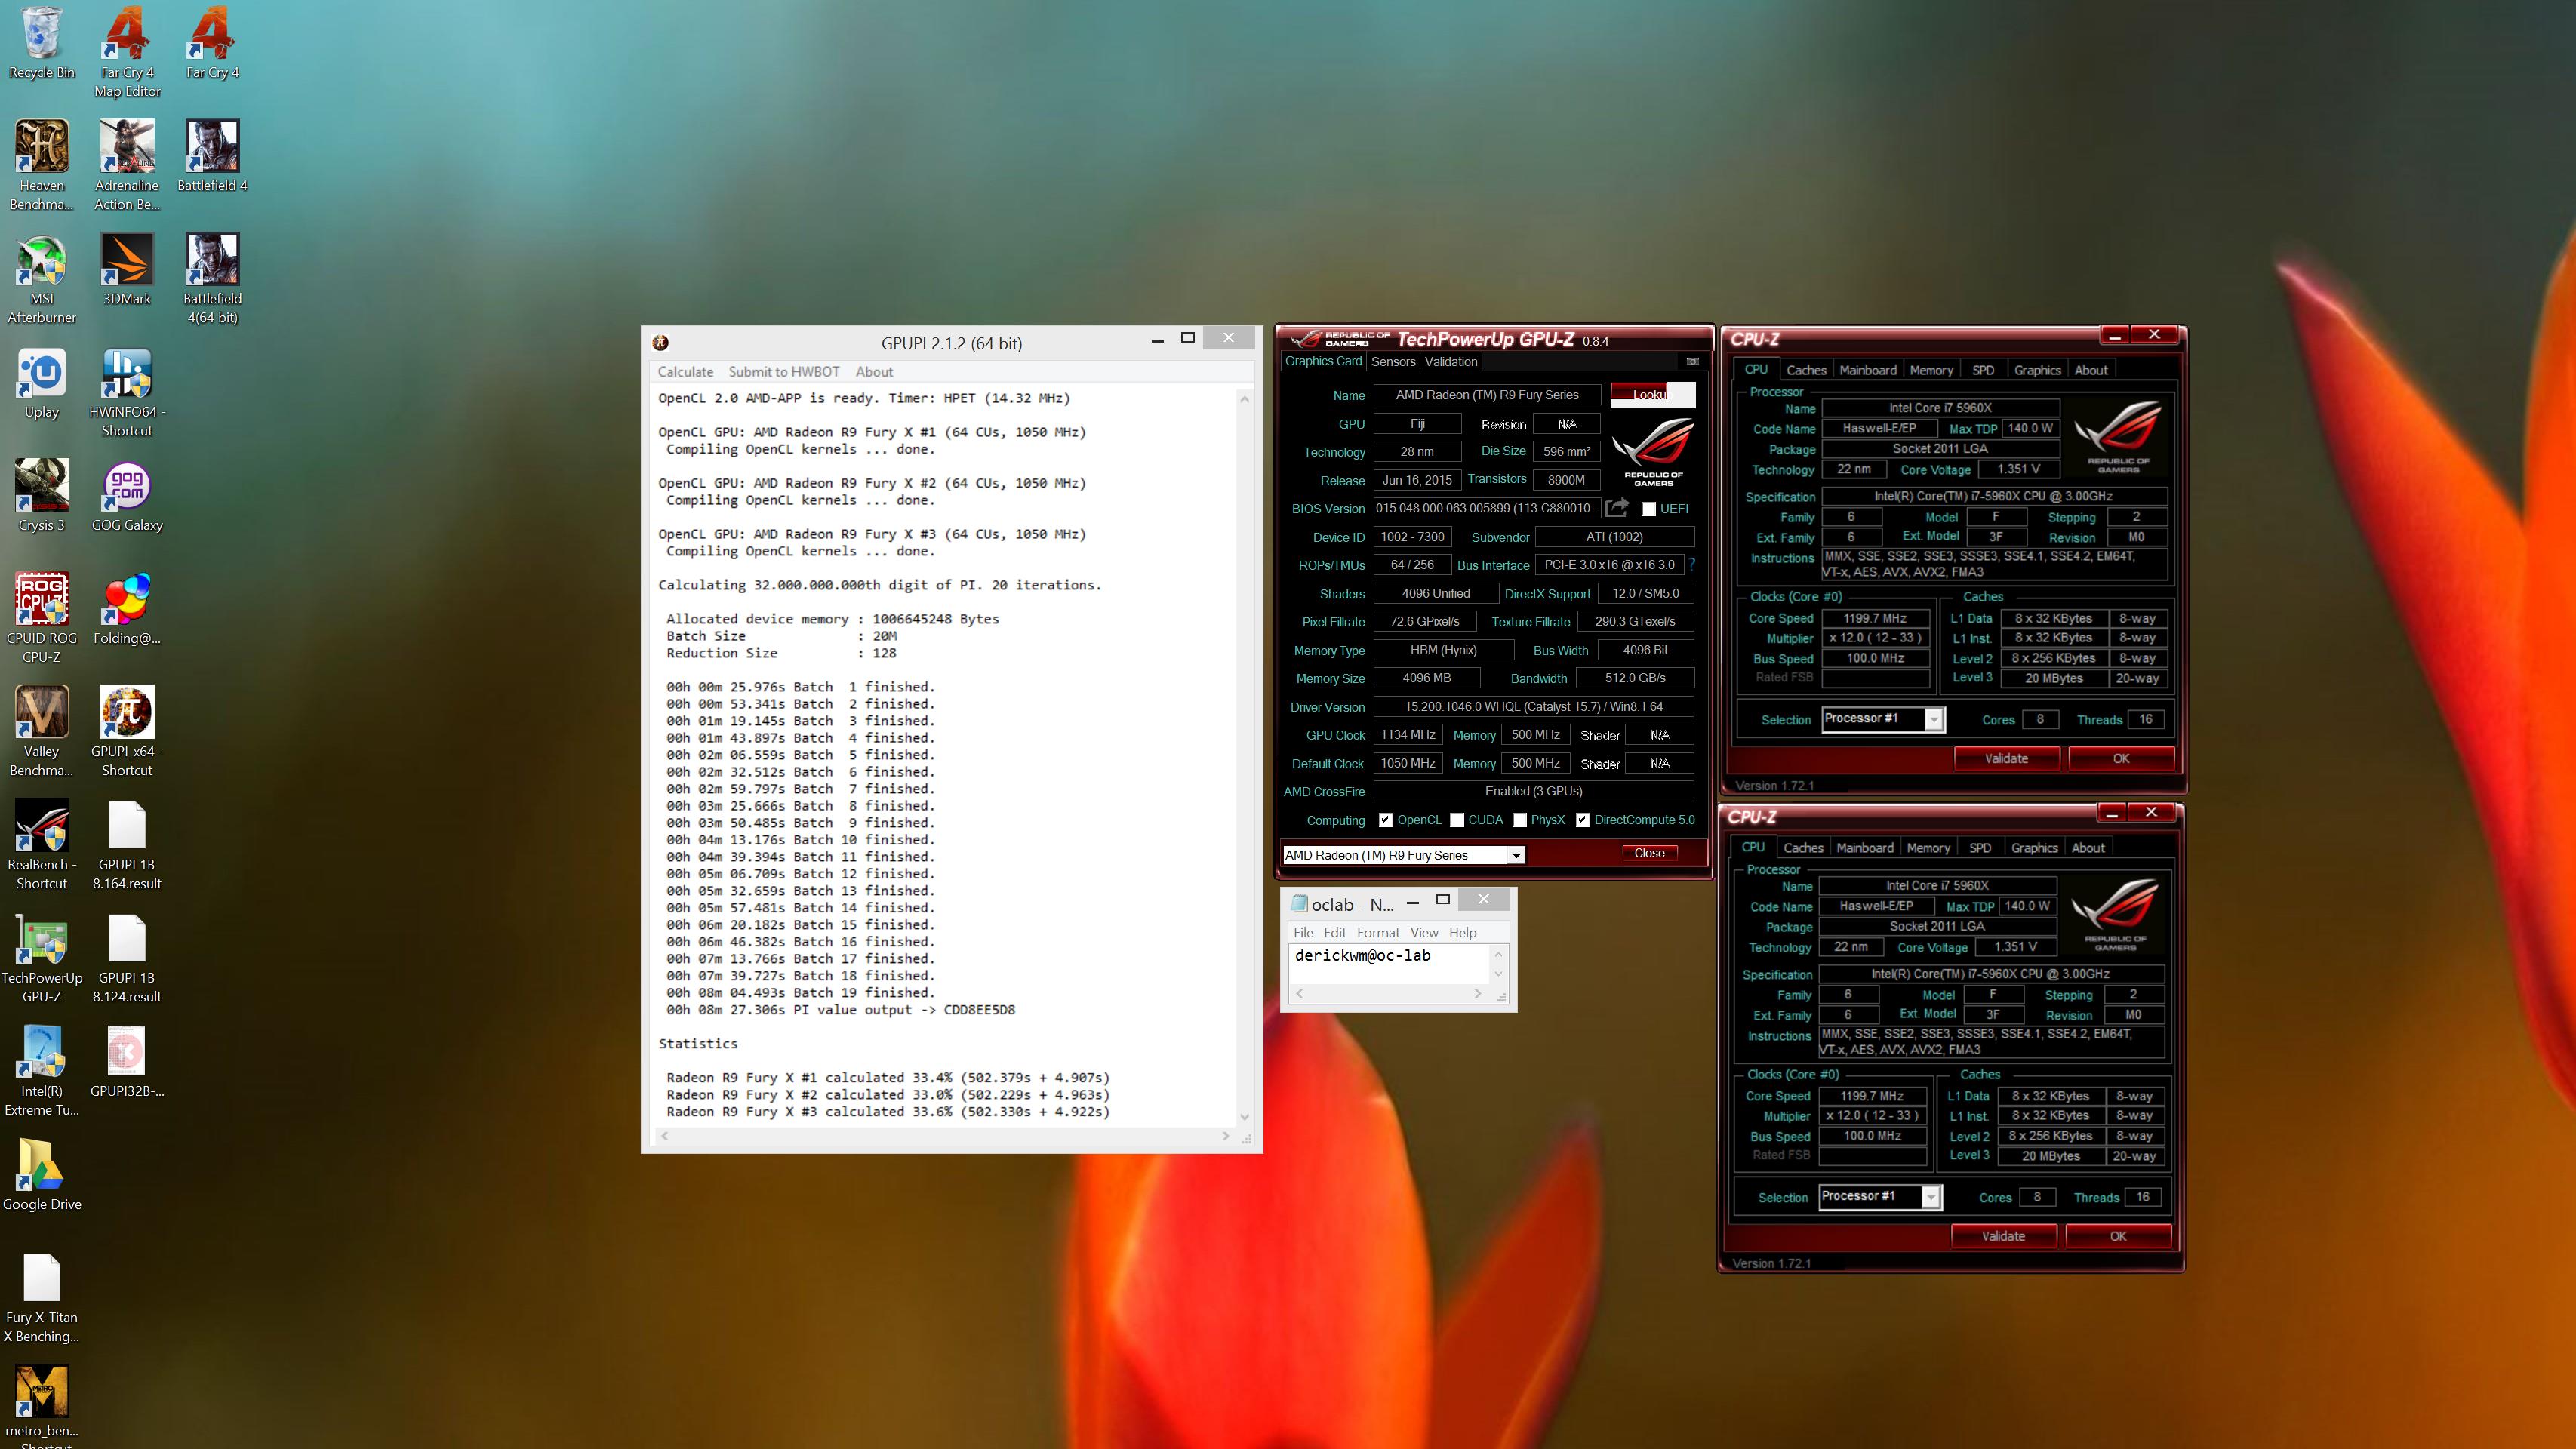Toggle the OpenCL checkbox in GPU-Z
This screenshot has height=1449, width=2576.
(1386, 820)
